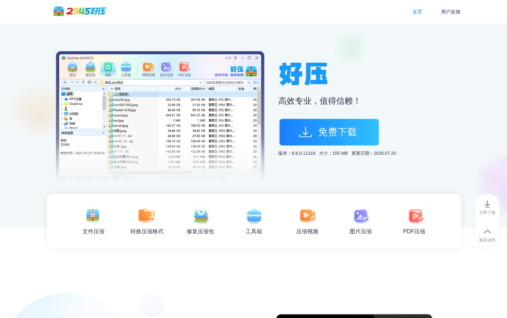Click 反馈 link in the app screenshot title bar

pyautogui.click(x=228, y=58)
